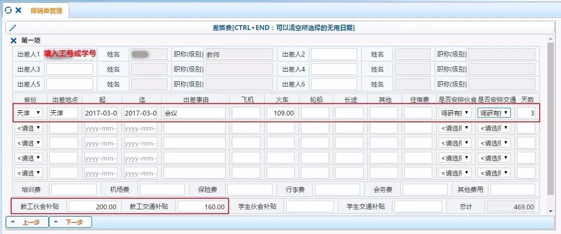Image resolution: width=561 pixels, height=234 pixels.
Task: Click the first row 长途 cost field
Action: (x=349, y=113)
